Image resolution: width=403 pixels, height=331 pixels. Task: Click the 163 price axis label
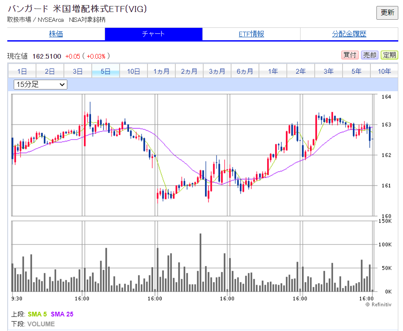click(386, 125)
